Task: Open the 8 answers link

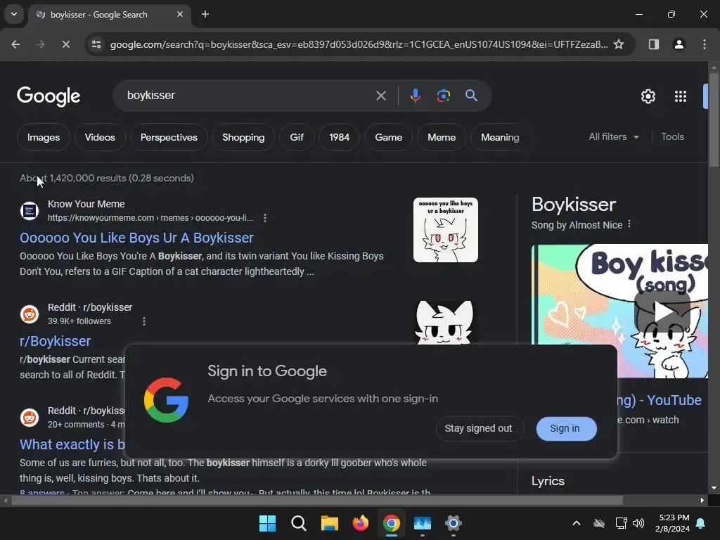Action: (41, 491)
